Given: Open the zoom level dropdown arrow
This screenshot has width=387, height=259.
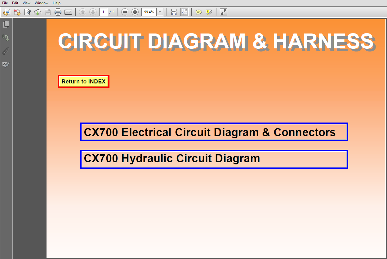Looking at the screenshot, I should click(160, 12).
